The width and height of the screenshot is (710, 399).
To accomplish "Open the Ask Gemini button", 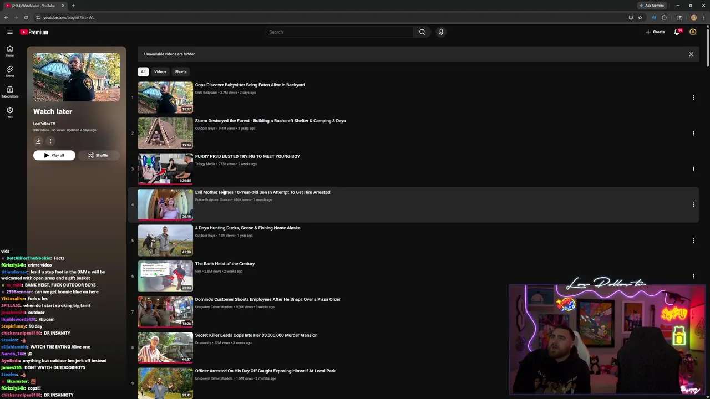I will 651,6.
